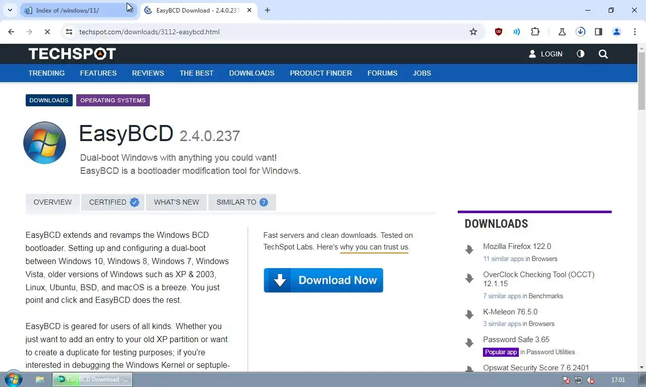This screenshot has width=646, height=387.
Task: Open the Chrome downloads icon
Action: click(x=580, y=32)
